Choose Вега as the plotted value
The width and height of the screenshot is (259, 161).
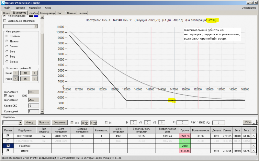point(7,51)
